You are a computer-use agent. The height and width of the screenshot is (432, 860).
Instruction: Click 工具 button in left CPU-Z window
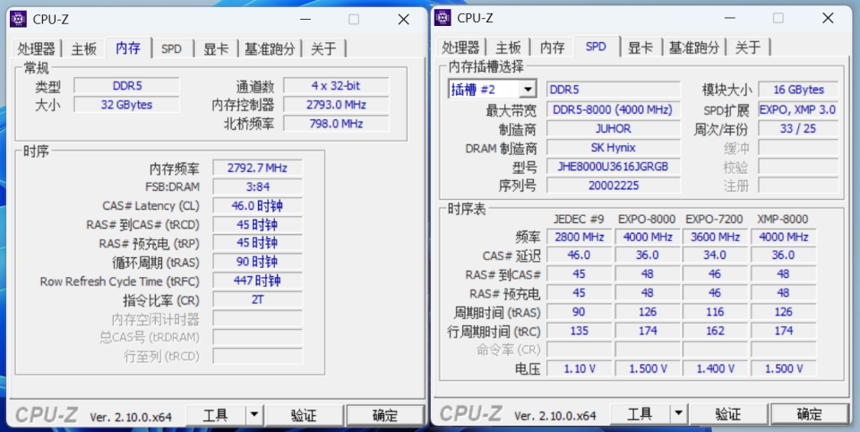pos(216,415)
